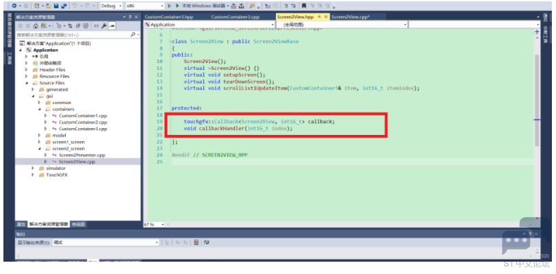Click the switch views icon in Solution Explorer
Viewport: 556px width, 274px height.
point(44,26)
